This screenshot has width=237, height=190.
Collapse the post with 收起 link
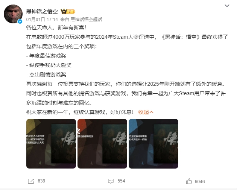143,112
